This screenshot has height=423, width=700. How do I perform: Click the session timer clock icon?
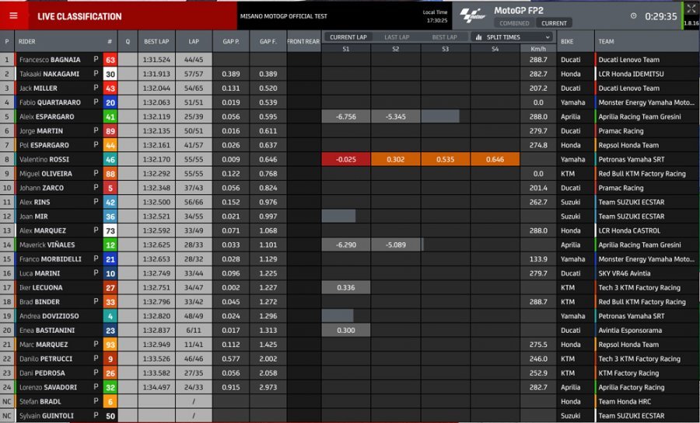click(633, 16)
